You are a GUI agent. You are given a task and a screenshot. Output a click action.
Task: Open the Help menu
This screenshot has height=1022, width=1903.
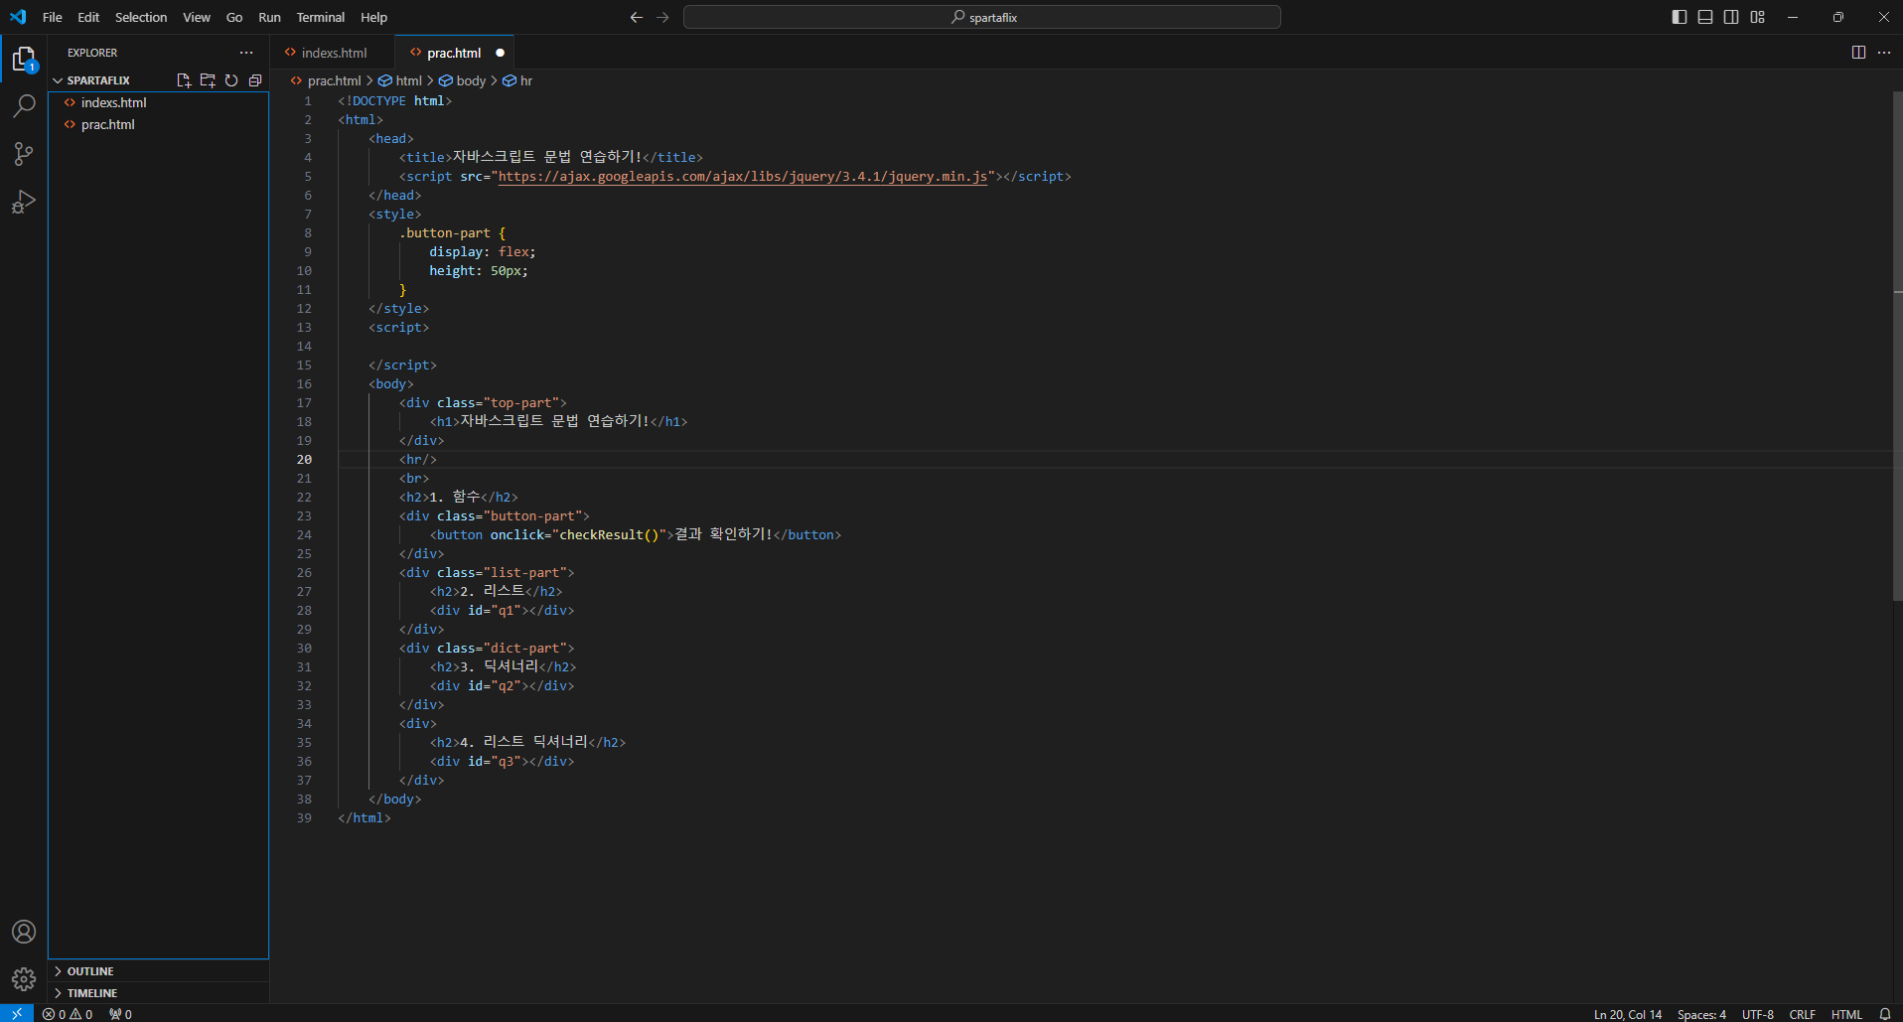[374, 17]
